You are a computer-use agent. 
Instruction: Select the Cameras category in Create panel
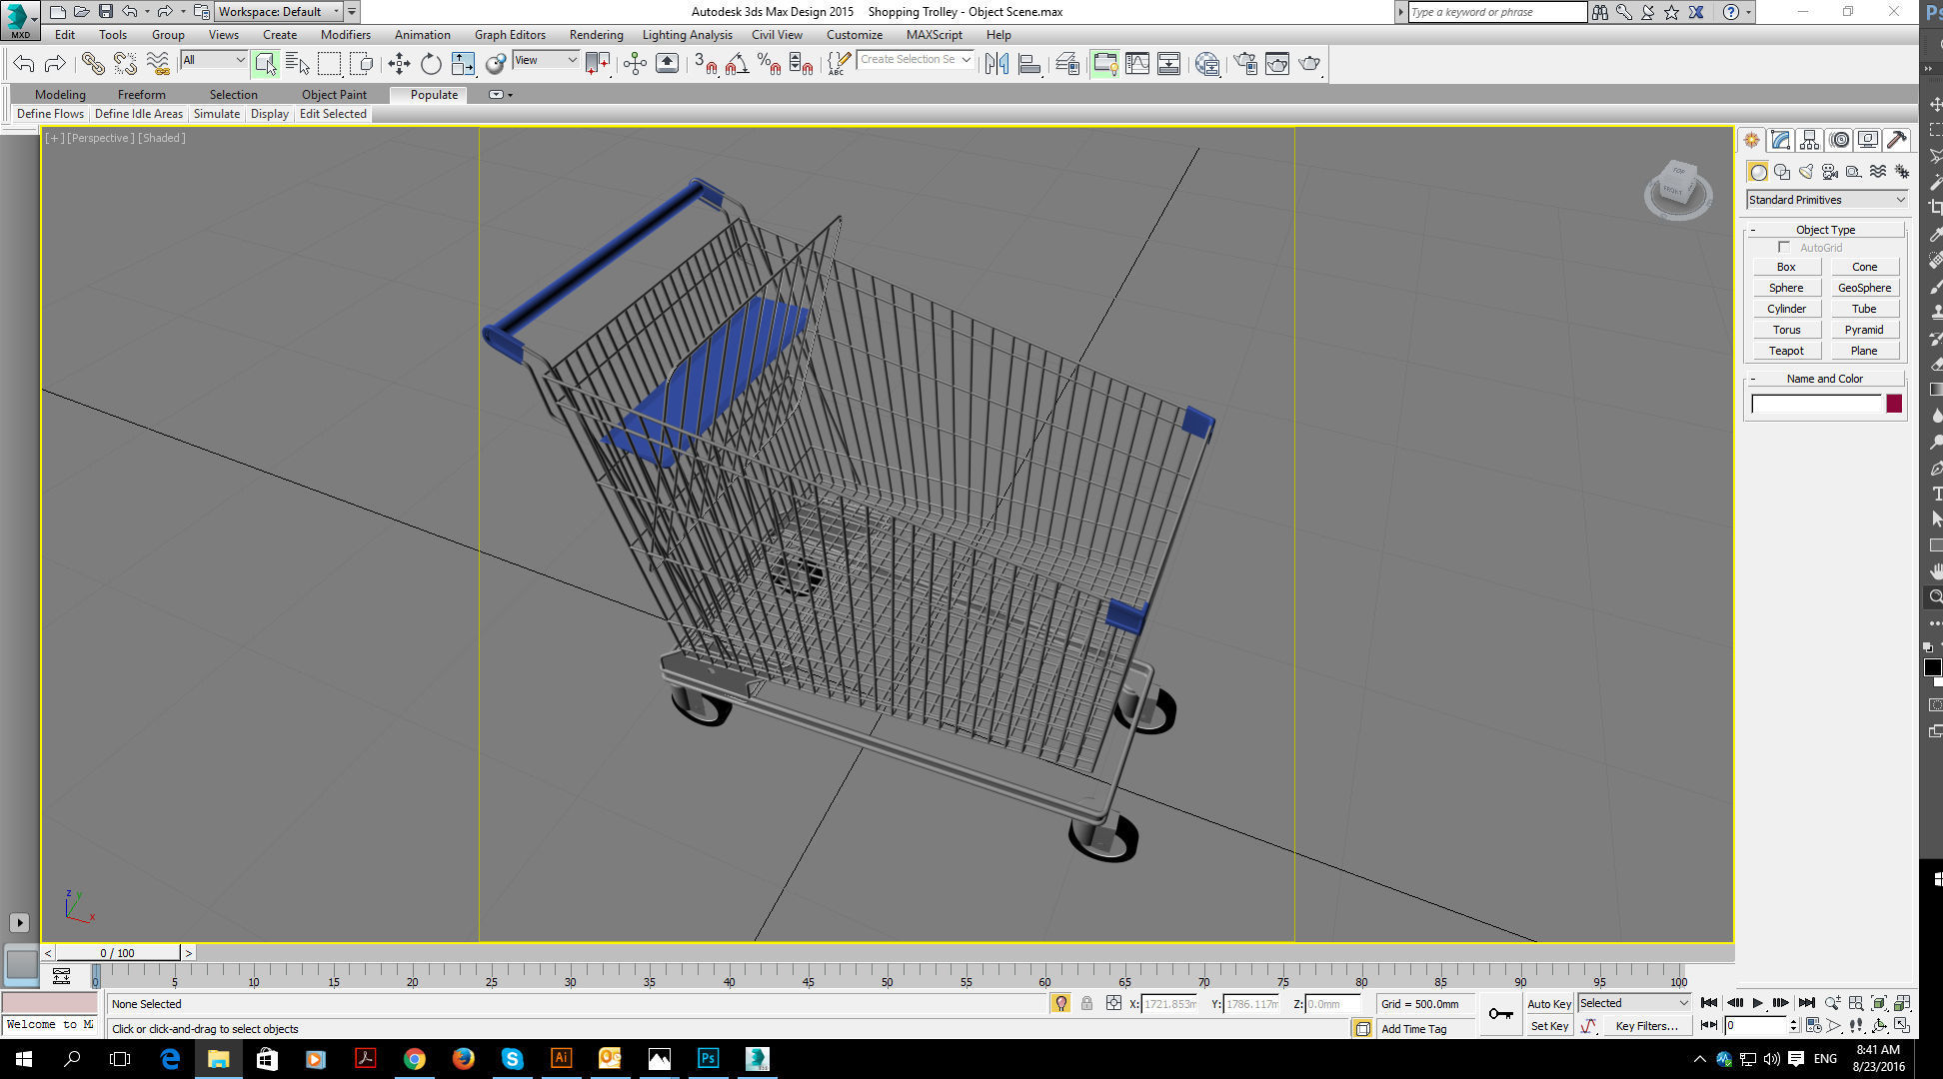coord(1829,172)
